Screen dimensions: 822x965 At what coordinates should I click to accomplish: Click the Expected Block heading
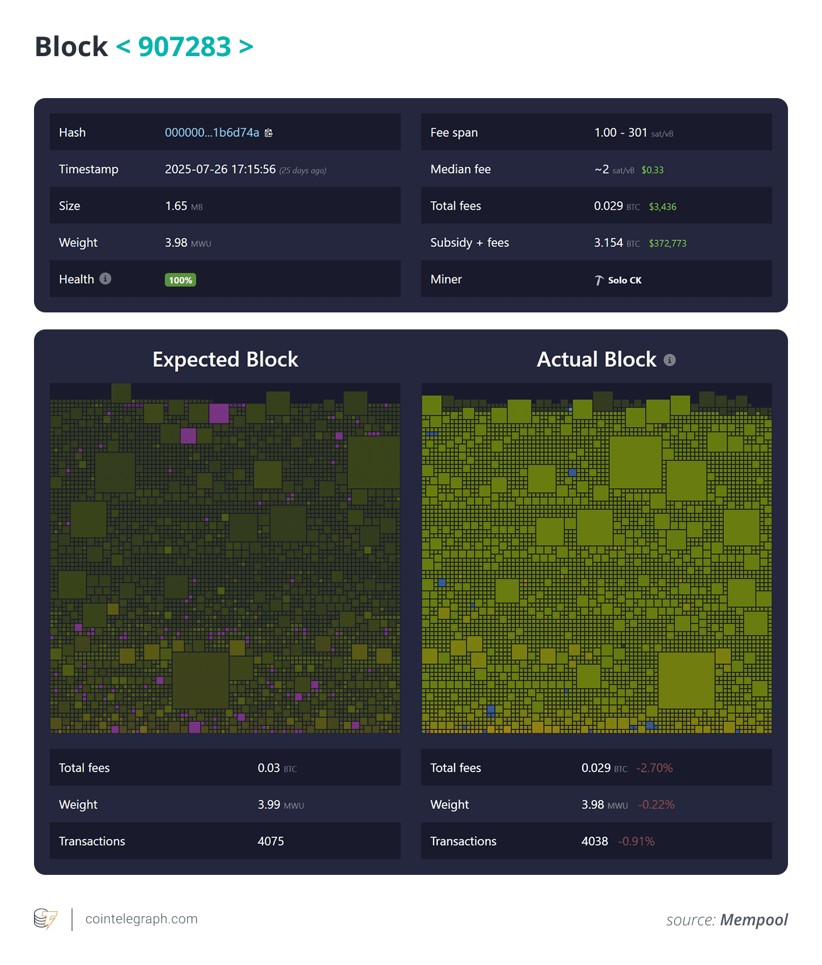225,359
